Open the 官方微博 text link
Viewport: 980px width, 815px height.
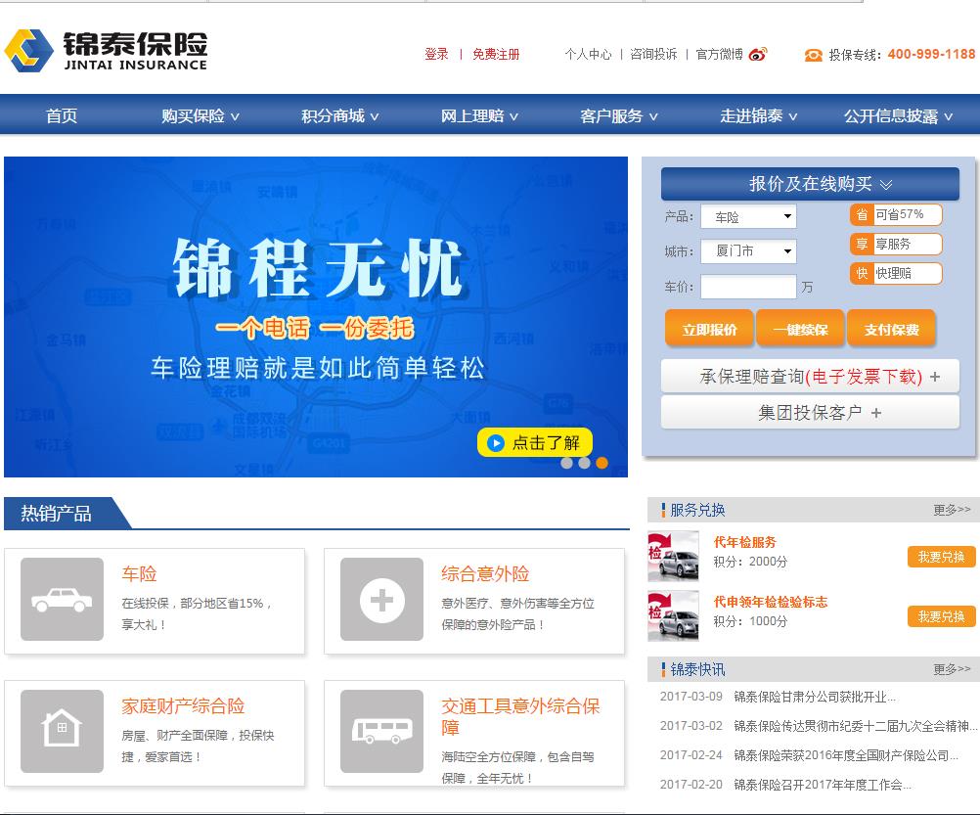(720, 55)
